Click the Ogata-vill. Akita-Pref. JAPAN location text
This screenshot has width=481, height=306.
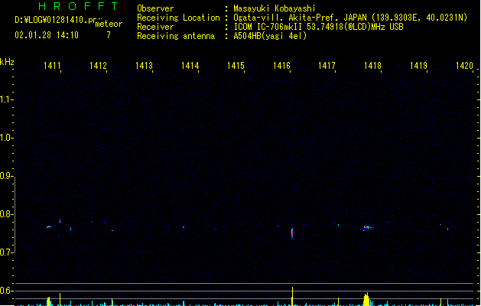pos(350,18)
